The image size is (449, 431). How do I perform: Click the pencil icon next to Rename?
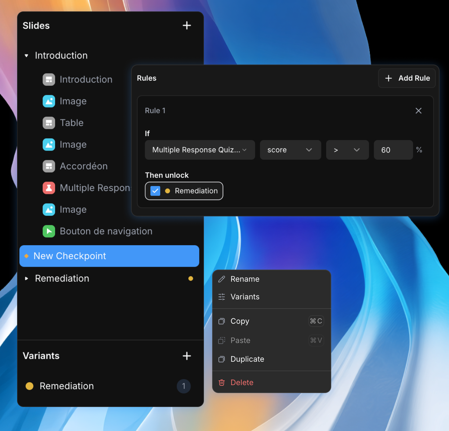click(x=222, y=279)
